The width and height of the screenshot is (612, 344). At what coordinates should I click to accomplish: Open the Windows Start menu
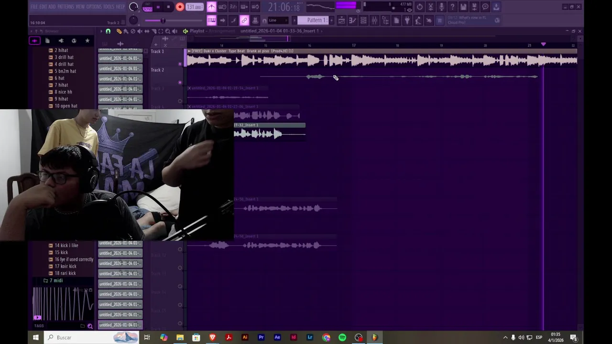pos(35,337)
